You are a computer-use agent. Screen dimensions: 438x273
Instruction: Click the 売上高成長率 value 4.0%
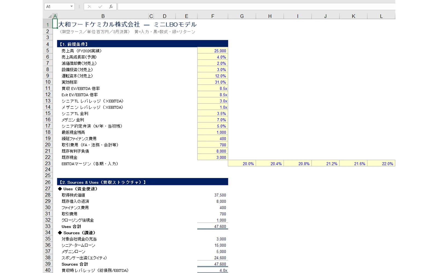[213, 57]
